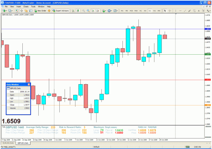The height and width of the screenshot is (149, 212).
Task: Select the M5 timeframe
Action: 127,11
